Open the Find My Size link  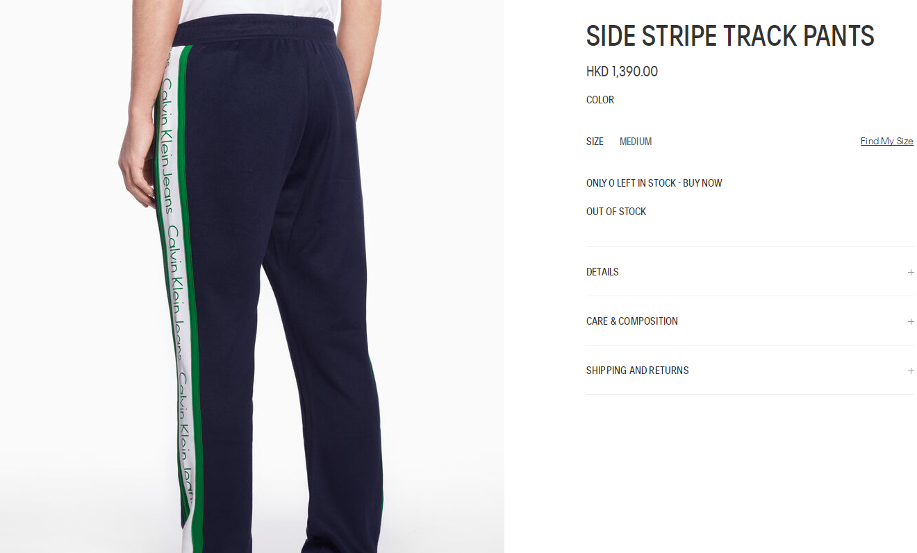point(887,142)
